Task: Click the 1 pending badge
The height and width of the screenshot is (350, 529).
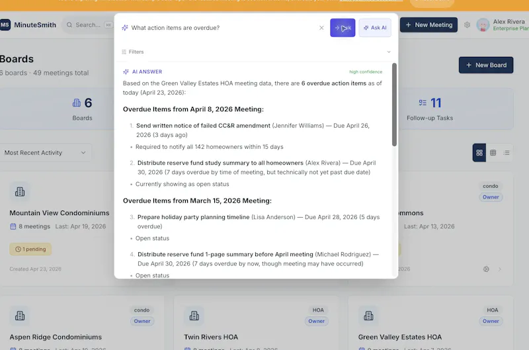Action: (30, 249)
